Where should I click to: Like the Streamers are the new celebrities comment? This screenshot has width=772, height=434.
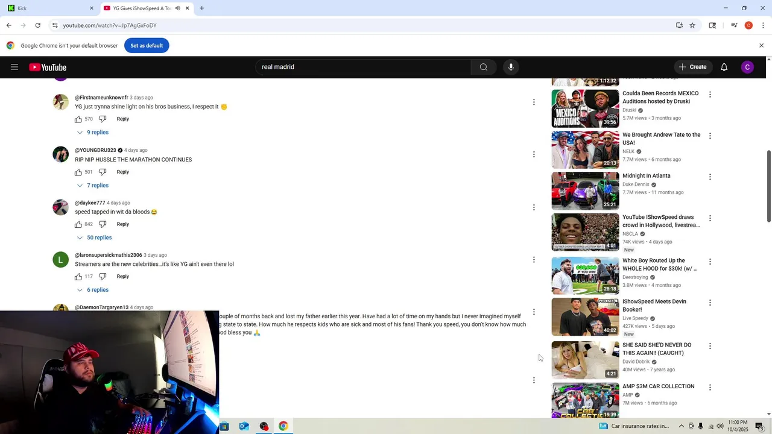(x=78, y=277)
